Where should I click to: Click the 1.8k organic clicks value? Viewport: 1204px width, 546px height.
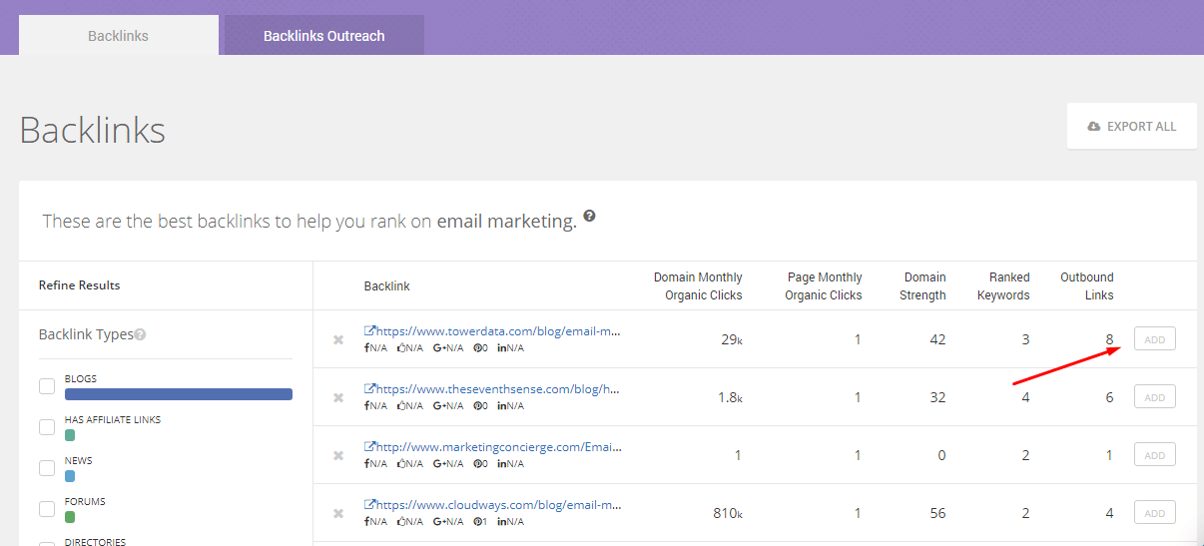(730, 398)
